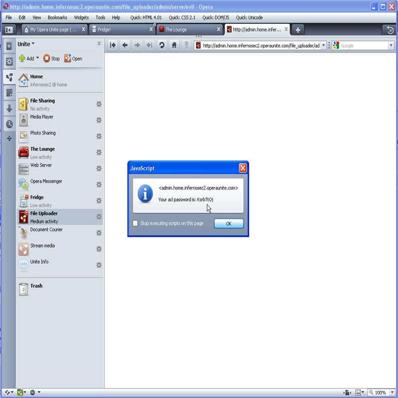
Task: Open the Downloads panel arrow icon
Action: pos(9,108)
